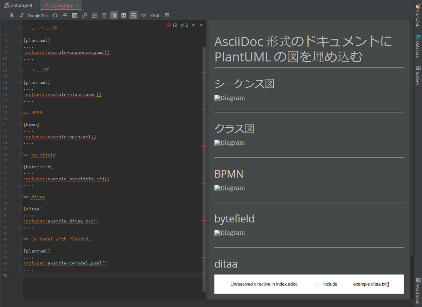Click include::example-bpmn.xml[] on line 23
The image size is (422, 307).
(x=60, y=137)
